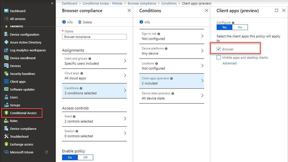
Task: Click the policy Name input field
Action: coord(94,37)
